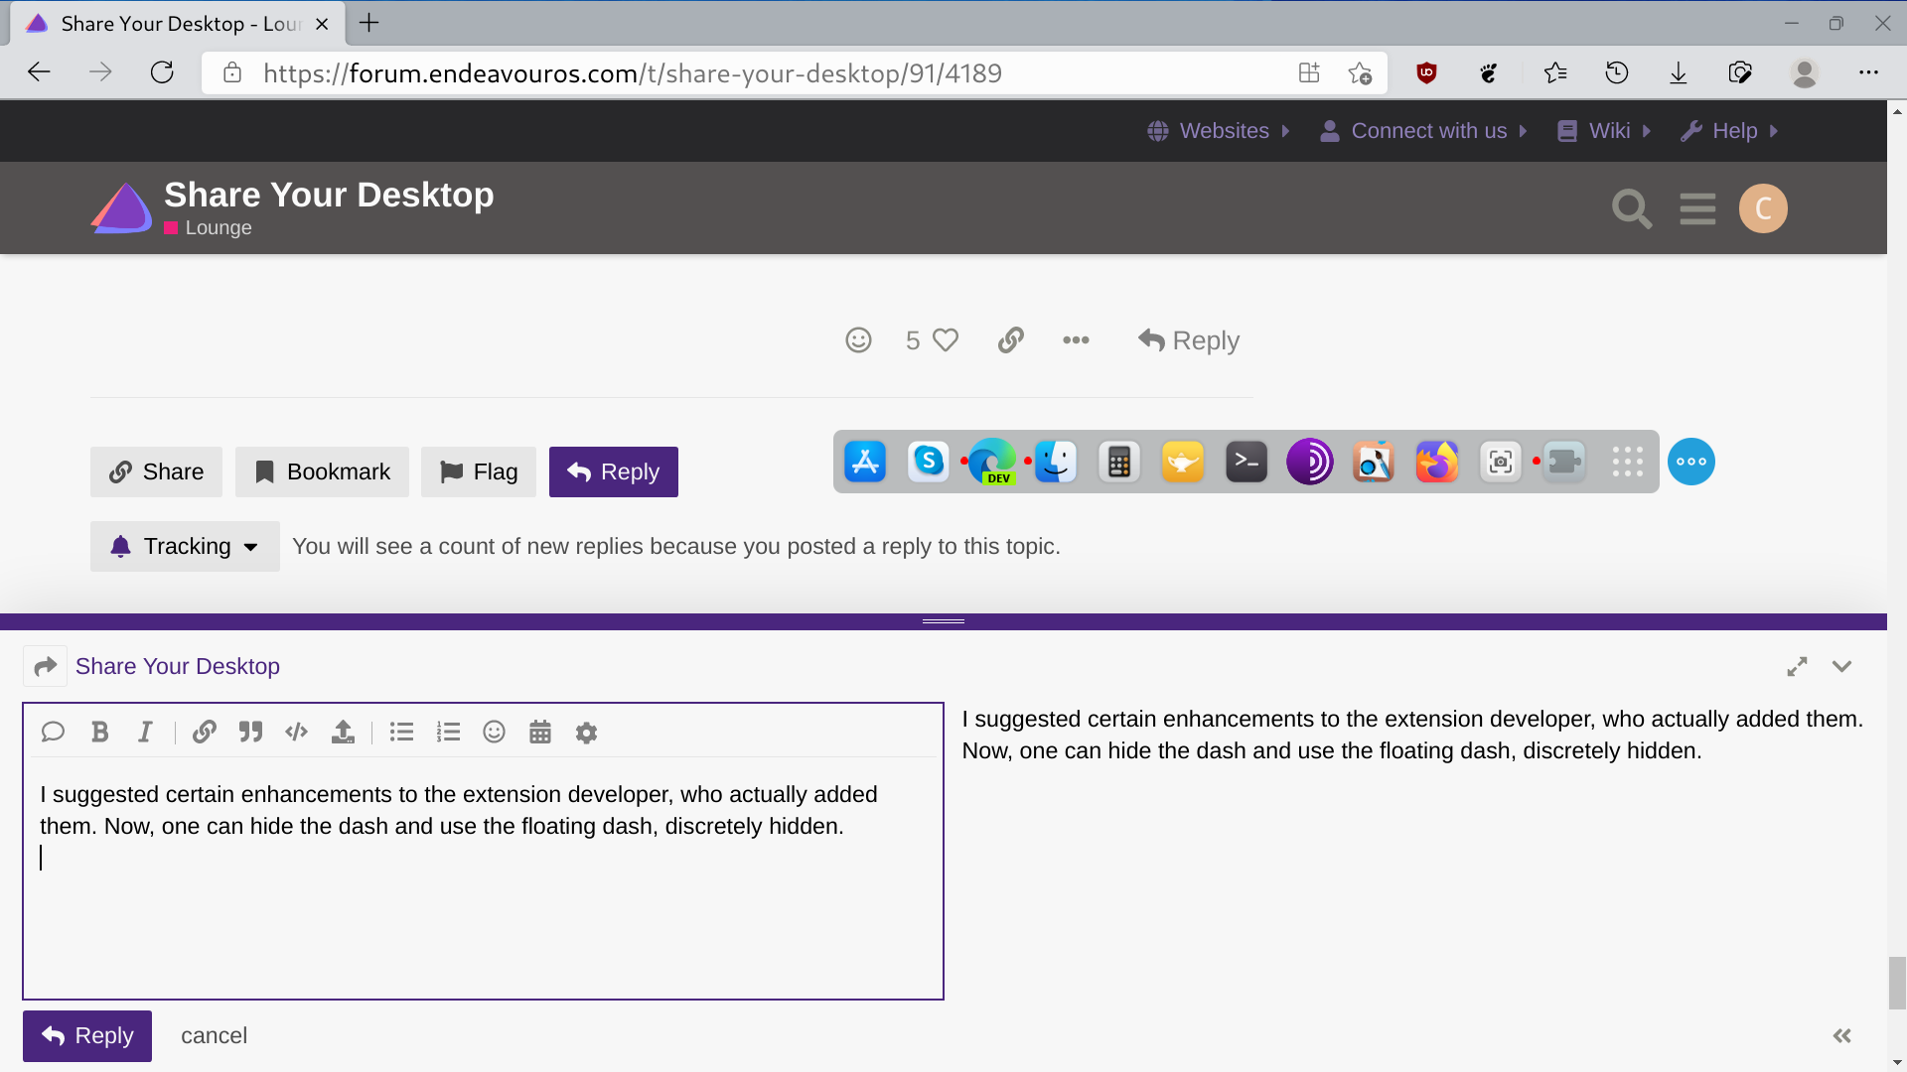Click cancel to discard reply

215,1035
